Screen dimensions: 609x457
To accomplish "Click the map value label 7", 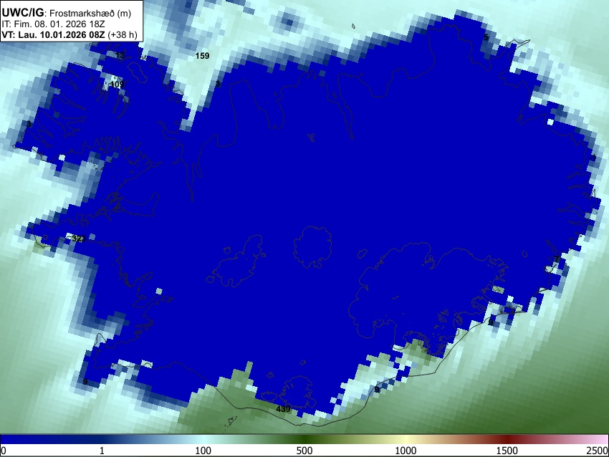I will click(556, 259).
